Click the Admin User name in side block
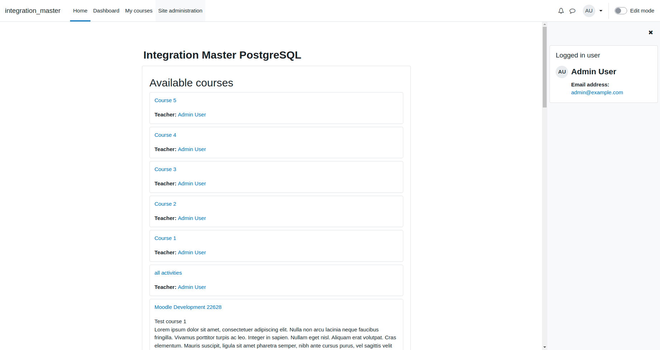Screen dimensions: 660x350 pos(593,72)
